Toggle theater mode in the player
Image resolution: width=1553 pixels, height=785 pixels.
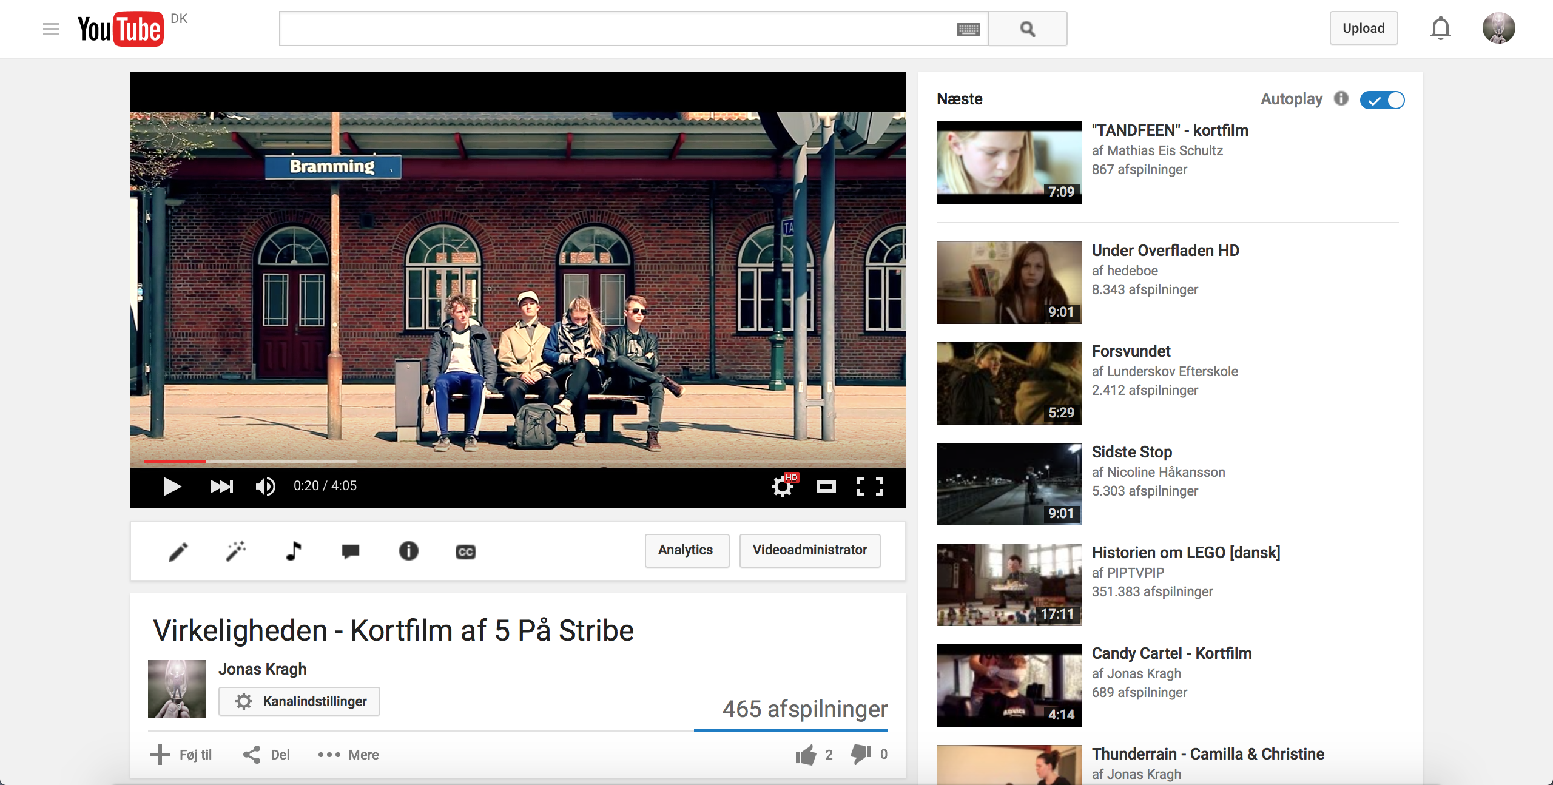[x=826, y=486]
